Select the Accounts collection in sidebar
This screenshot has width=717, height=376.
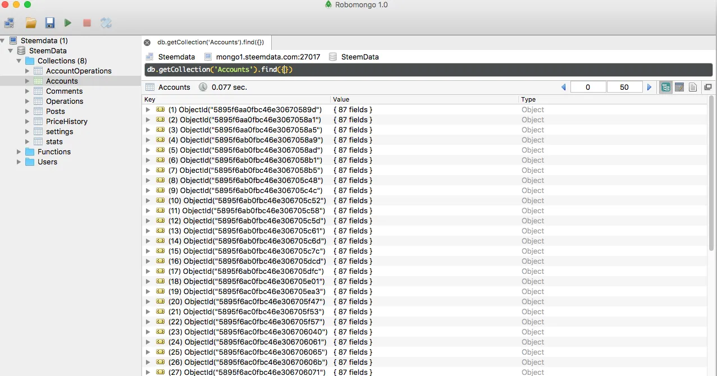[x=62, y=81]
